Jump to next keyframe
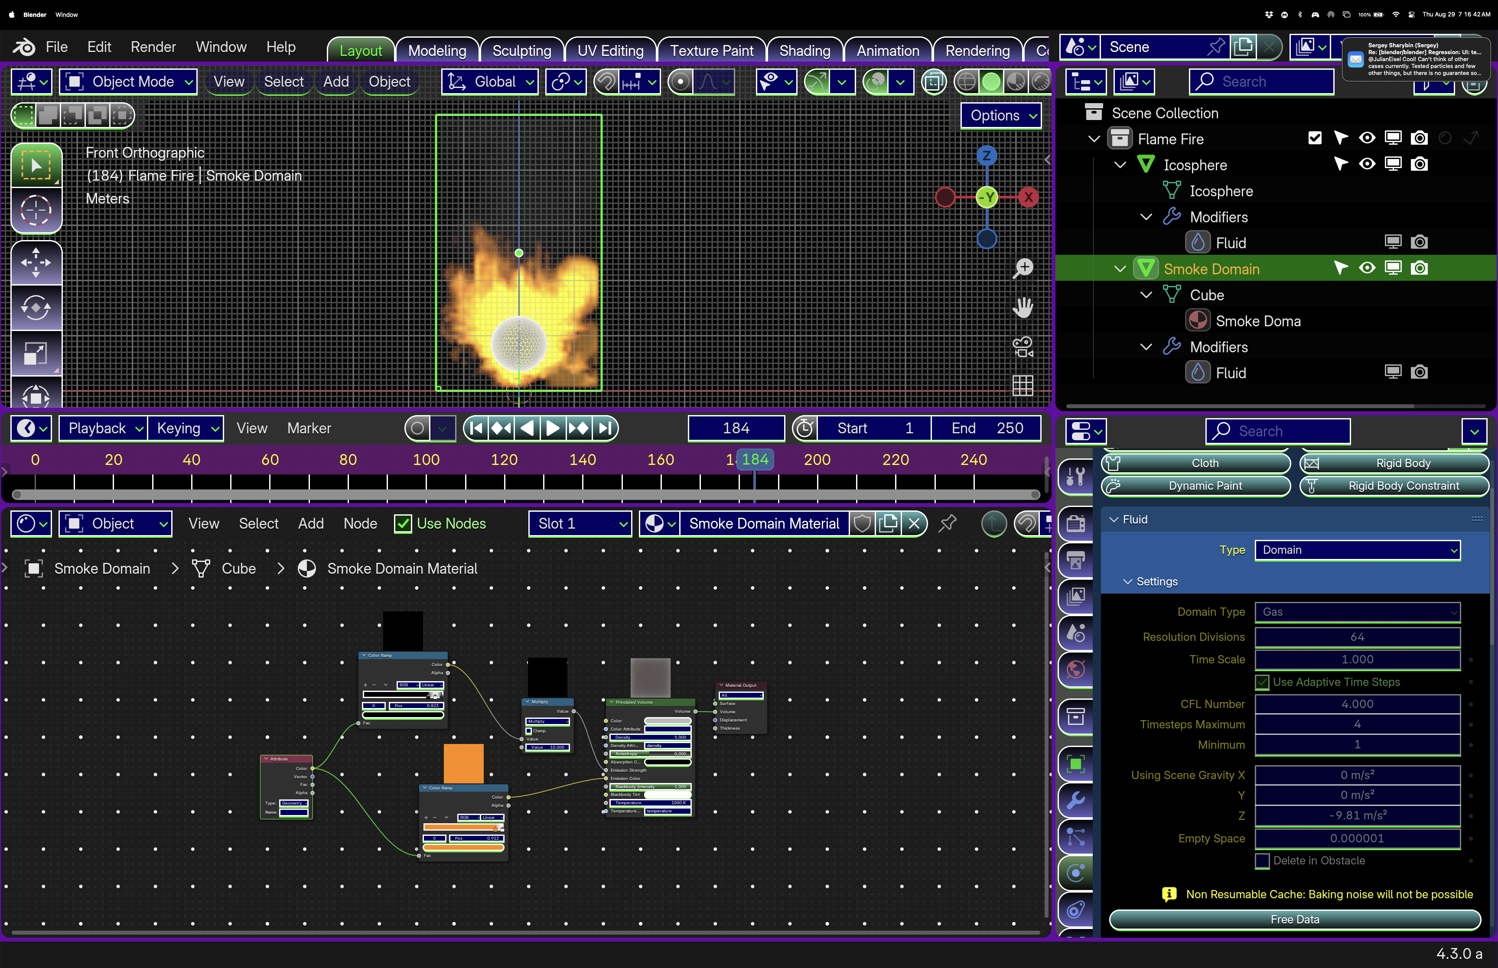Image resolution: width=1498 pixels, height=968 pixels. click(578, 428)
